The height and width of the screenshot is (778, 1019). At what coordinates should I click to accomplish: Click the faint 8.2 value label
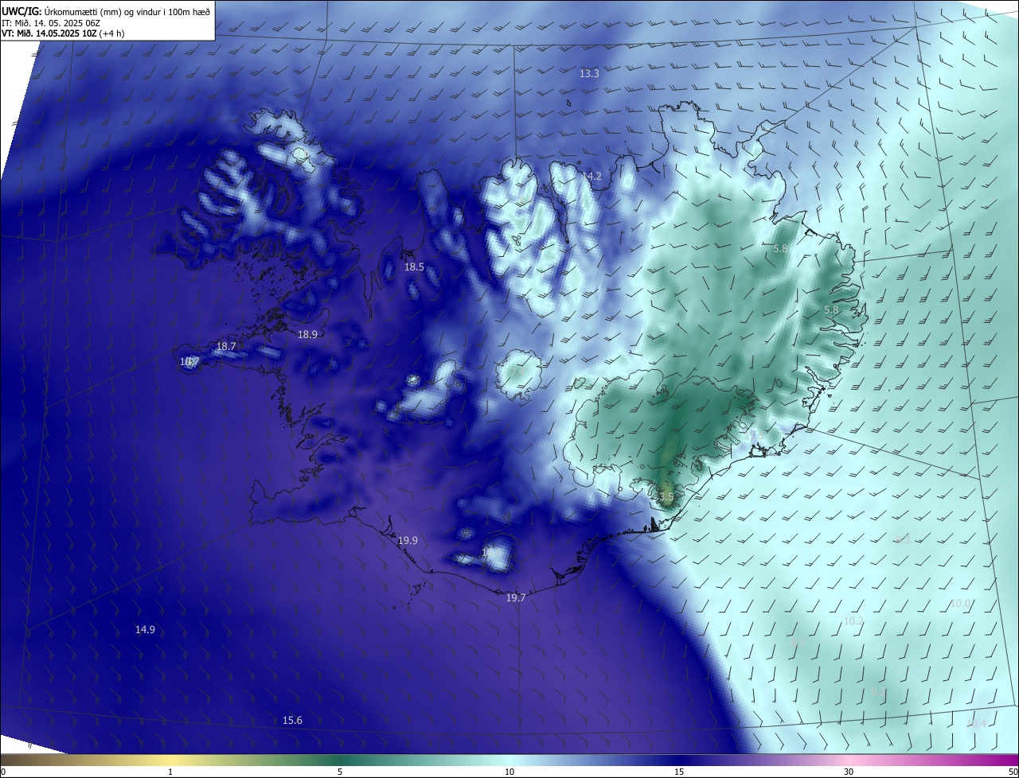click(878, 693)
